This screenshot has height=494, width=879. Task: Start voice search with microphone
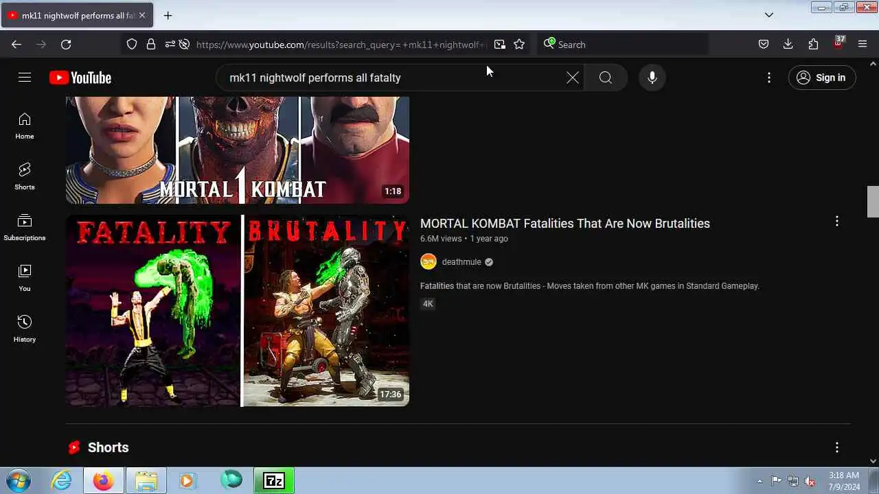652,78
